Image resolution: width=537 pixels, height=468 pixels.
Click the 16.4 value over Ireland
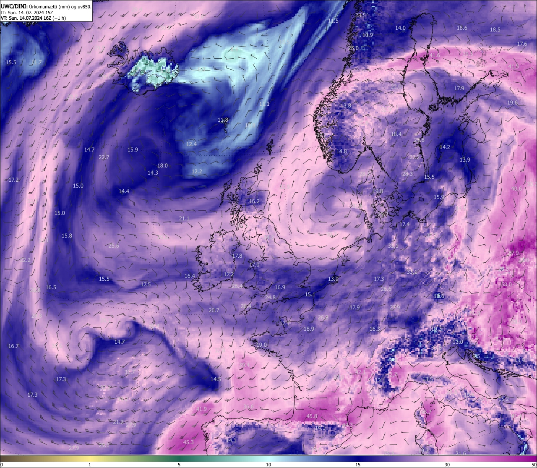(190, 276)
